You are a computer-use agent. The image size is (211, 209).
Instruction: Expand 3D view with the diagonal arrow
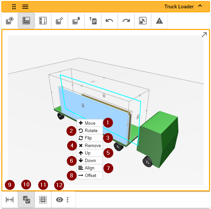pyautogui.click(x=204, y=35)
